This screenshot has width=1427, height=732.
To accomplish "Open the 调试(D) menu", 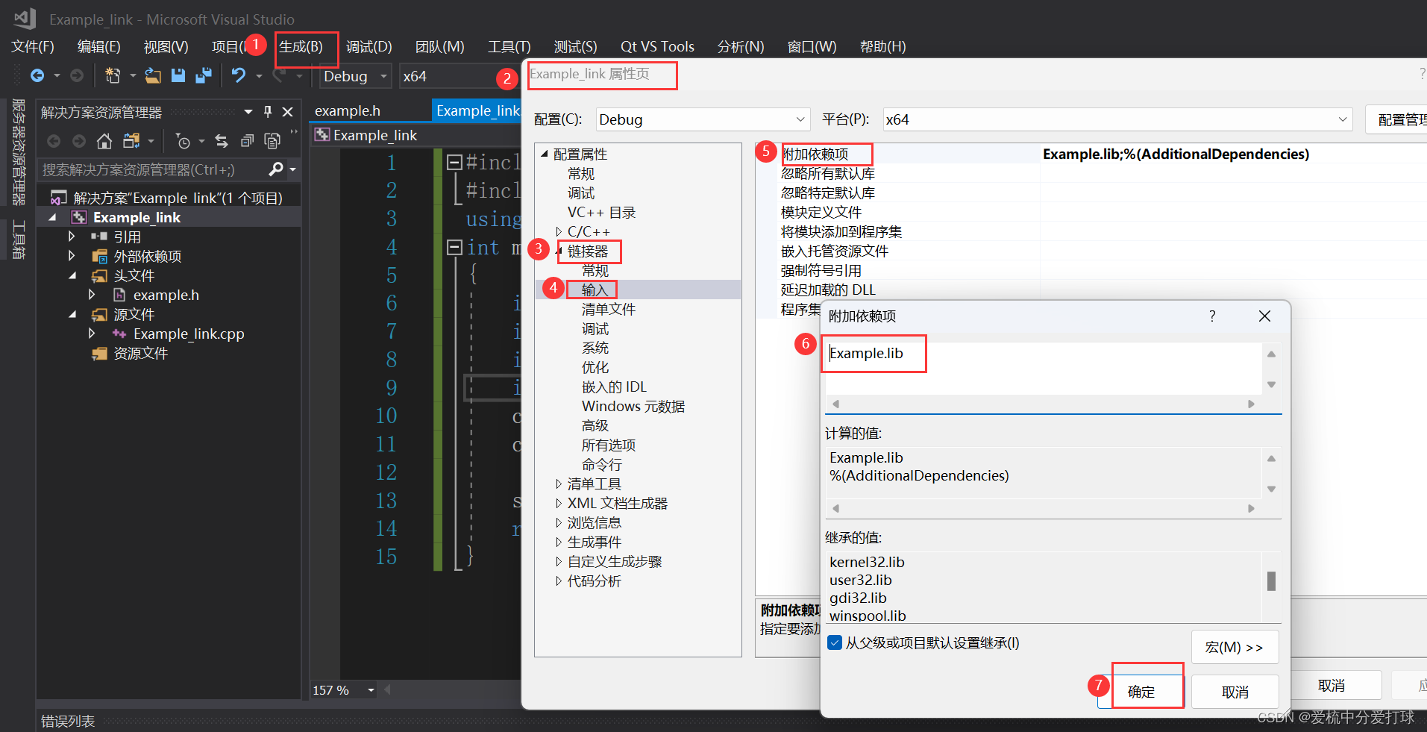I will coord(369,46).
